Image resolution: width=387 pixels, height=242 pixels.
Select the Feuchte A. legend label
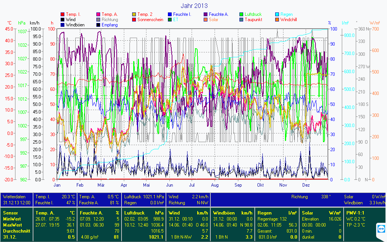pos(219,14)
